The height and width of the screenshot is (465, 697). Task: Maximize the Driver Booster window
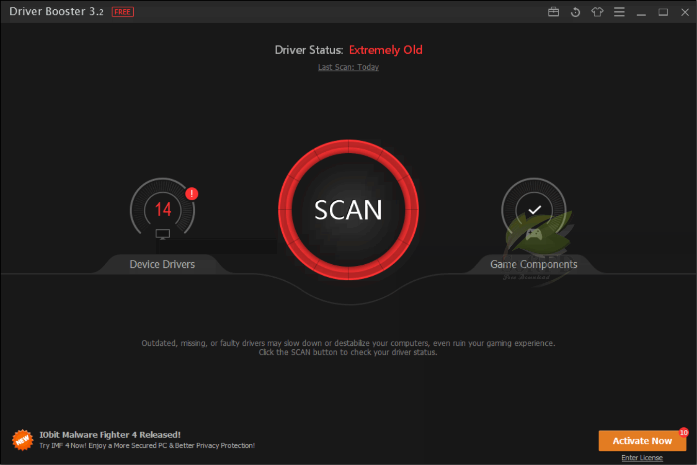pos(663,12)
